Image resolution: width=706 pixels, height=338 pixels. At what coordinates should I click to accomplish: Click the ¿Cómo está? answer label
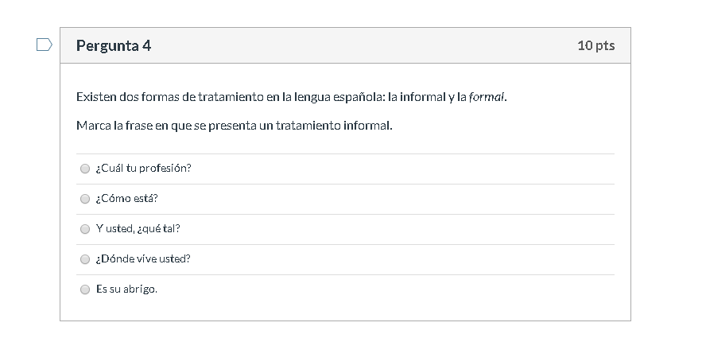[x=121, y=199]
